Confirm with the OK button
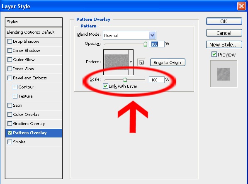The height and width of the screenshot is (184, 248). 224,21
